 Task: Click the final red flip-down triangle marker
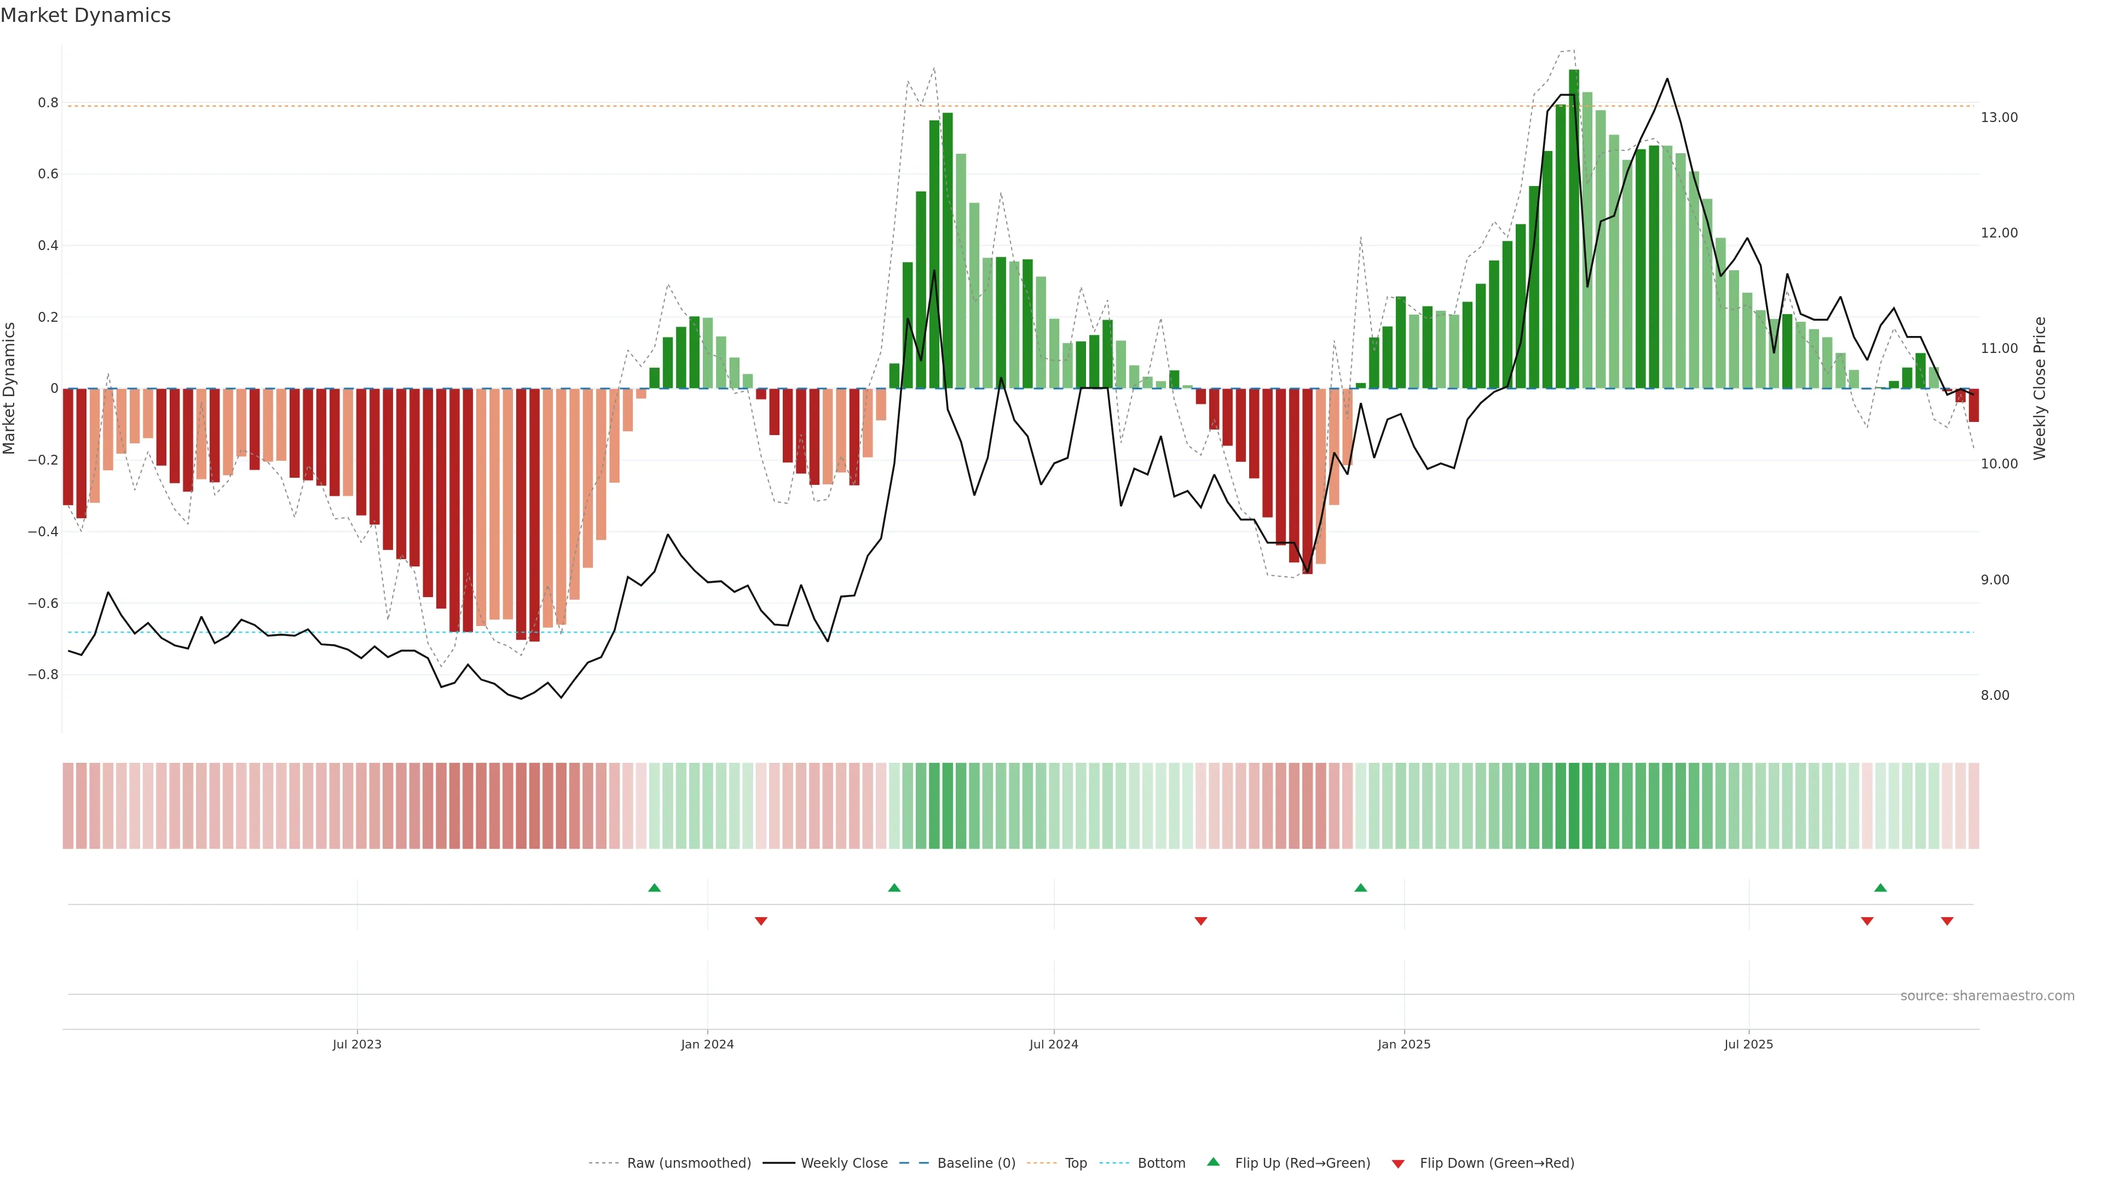(x=1947, y=921)
